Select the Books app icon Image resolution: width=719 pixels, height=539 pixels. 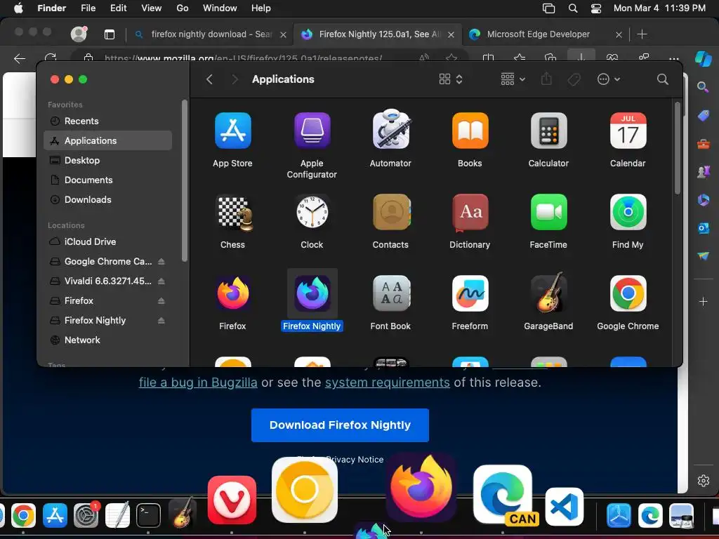point(470,131)
